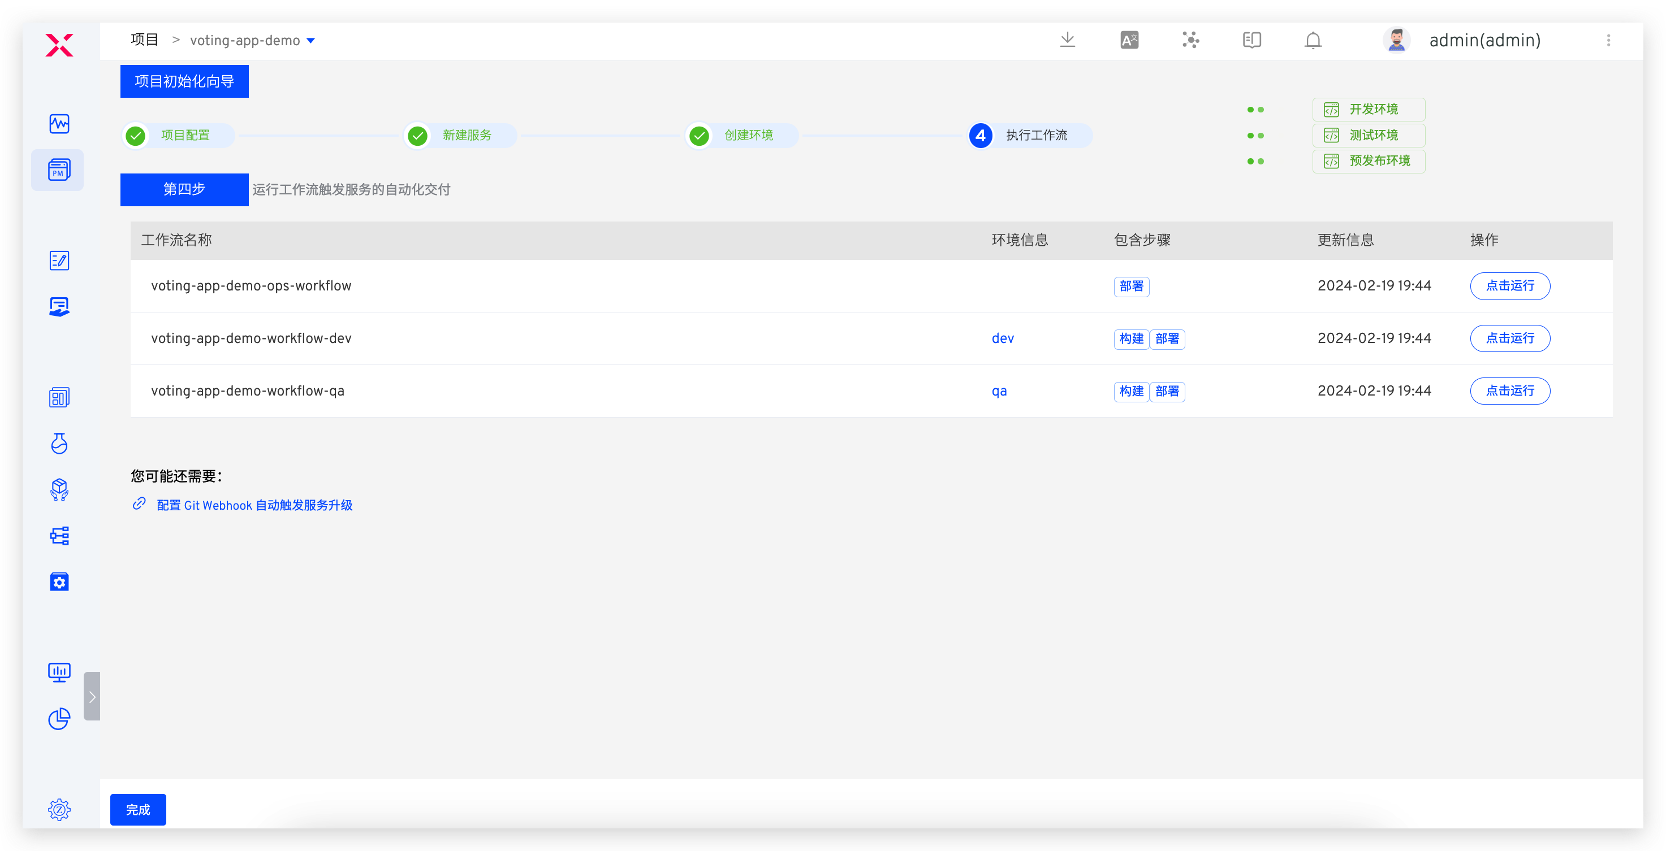Open the system settings gear icon

click(59, 809)
